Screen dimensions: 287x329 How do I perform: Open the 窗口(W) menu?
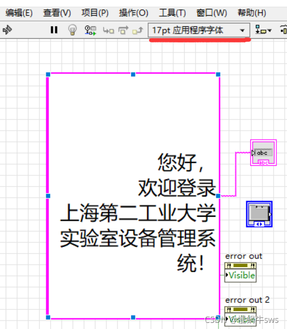click(x=212, y=13)
